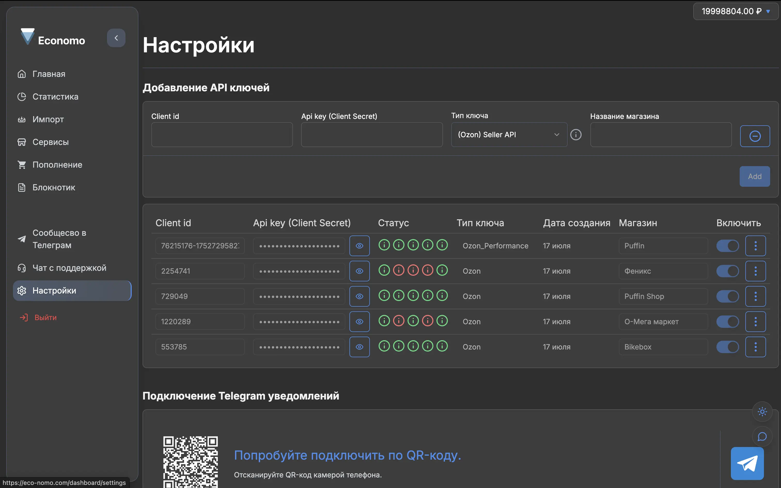Image resolution: width=781 pixels, height=488 pixels.
Task: Open Сообщесво в Телеграм link
Action: tap(72, 239)
